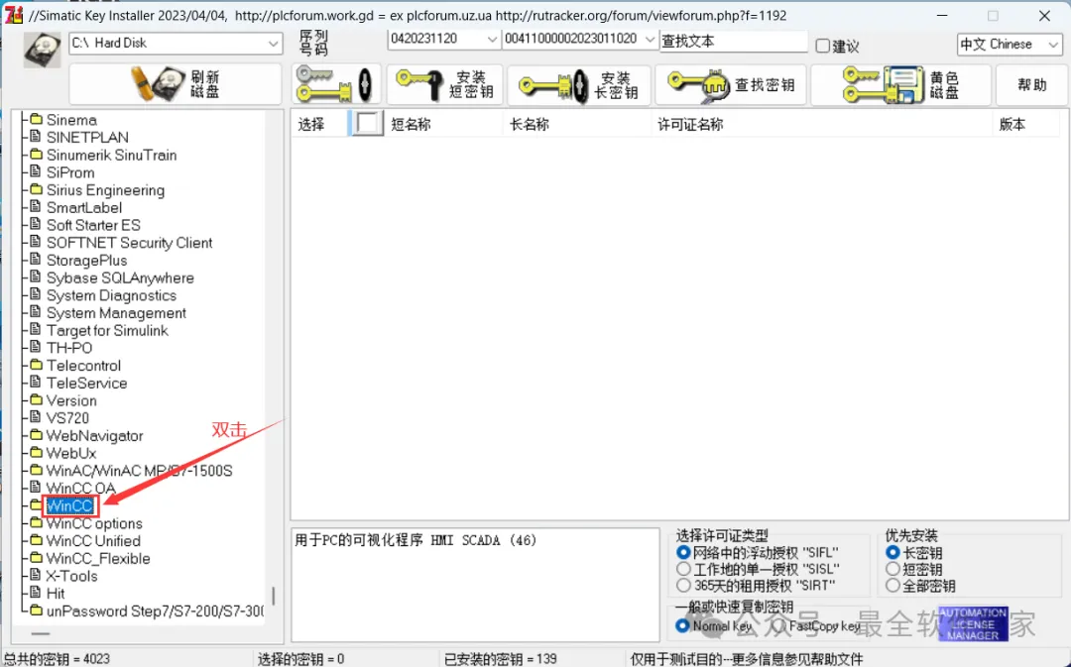
Task: Select 网络中的浮动授权 "SIFL" radio
Action: (683, 552)
